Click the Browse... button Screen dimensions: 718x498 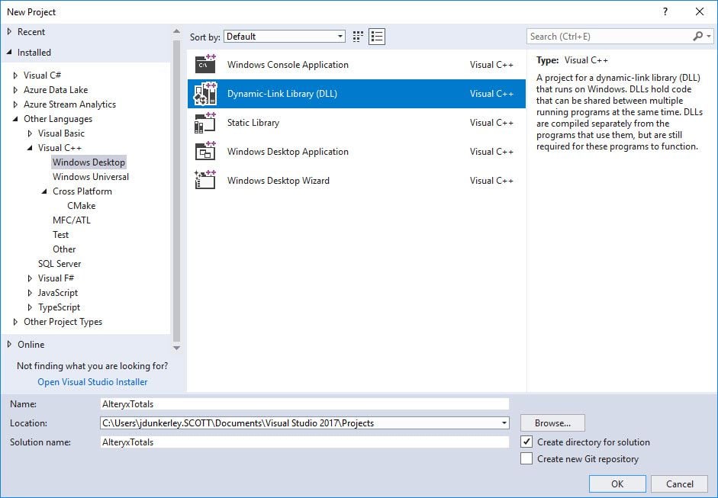click(552, 423)
